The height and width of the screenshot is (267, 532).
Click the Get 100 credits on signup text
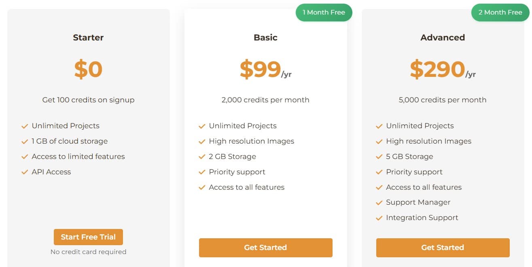(x=88, y=100)
